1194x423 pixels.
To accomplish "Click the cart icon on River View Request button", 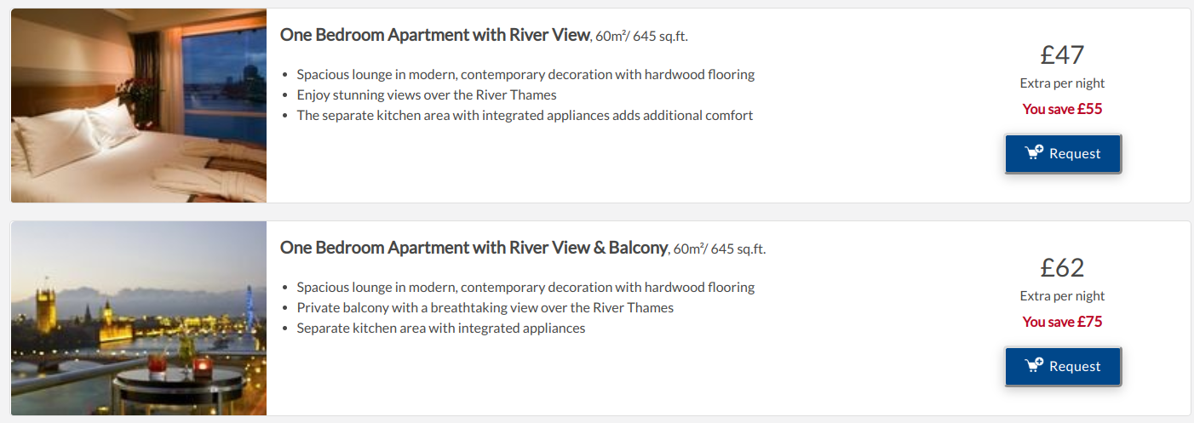I will [1034, 153].
